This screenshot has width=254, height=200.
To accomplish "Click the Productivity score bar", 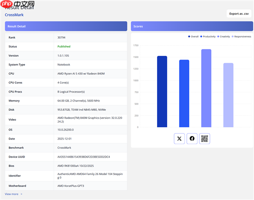I will tap(184, 93).
